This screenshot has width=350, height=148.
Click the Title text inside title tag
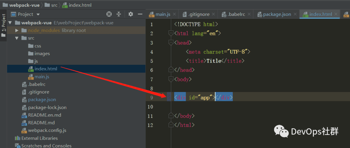(214, 61)
